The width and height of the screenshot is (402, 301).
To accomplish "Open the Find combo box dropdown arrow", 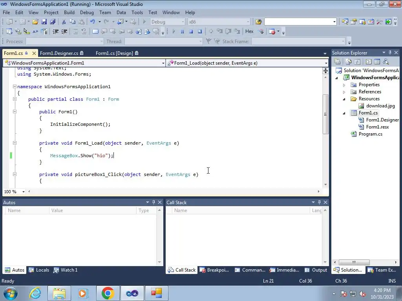I will pos(334,22).
